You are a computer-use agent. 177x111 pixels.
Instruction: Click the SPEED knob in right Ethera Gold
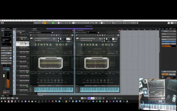pyautogui.click(x=84, y=81)
